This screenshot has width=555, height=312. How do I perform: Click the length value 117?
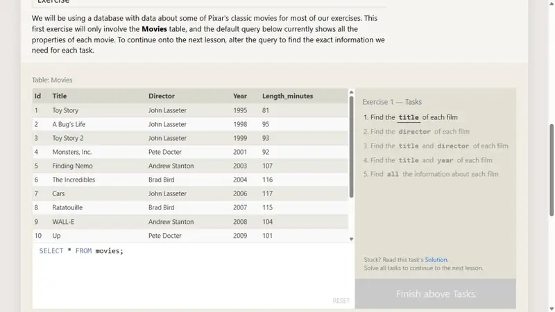pyautogui.click(x=267, y=193)
